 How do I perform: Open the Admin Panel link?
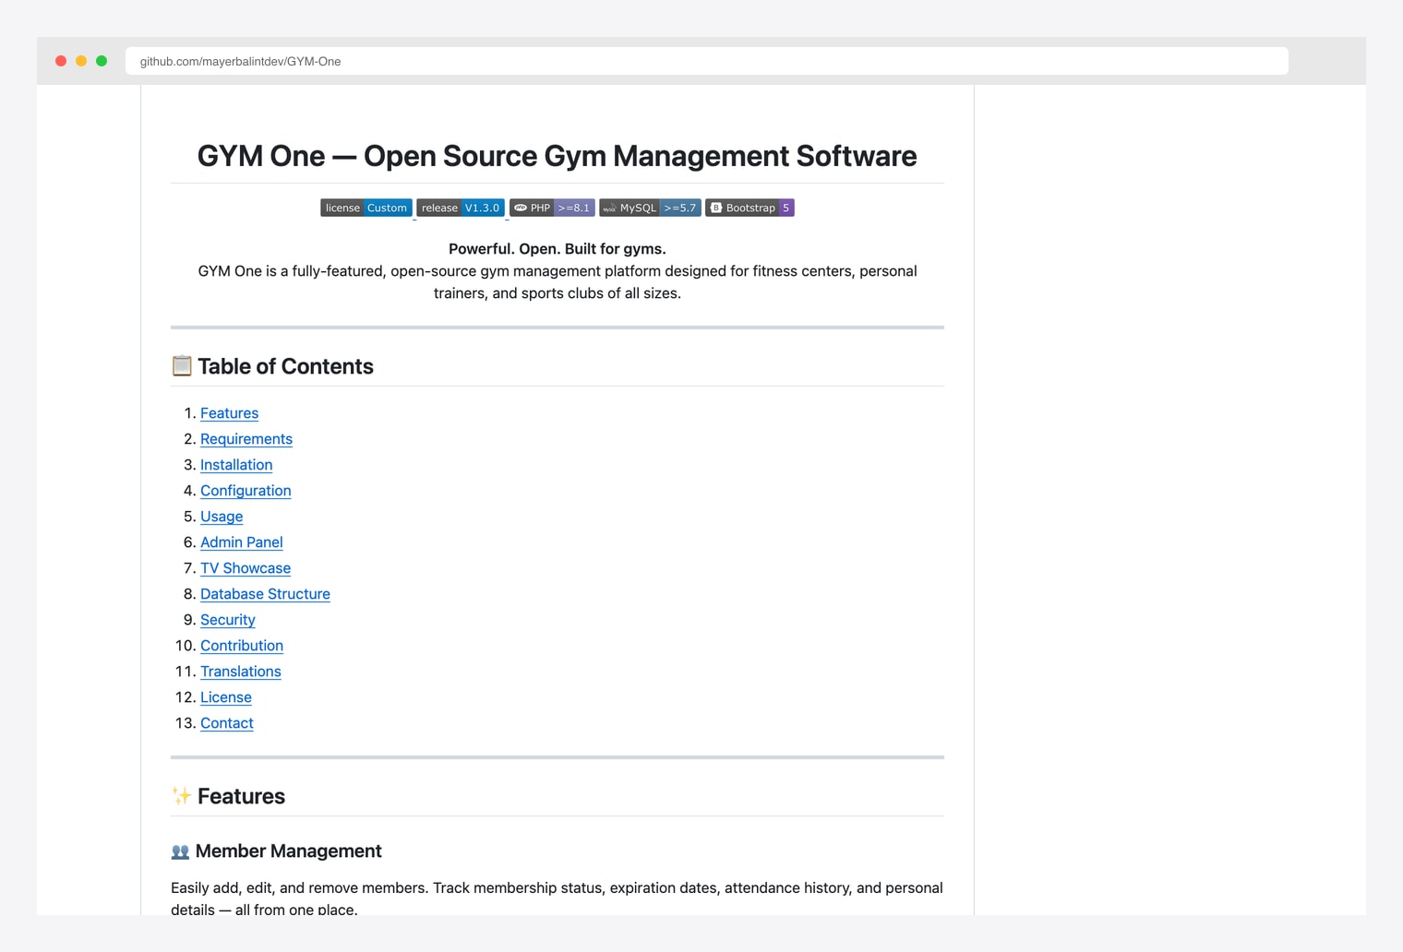pos(242,542)
